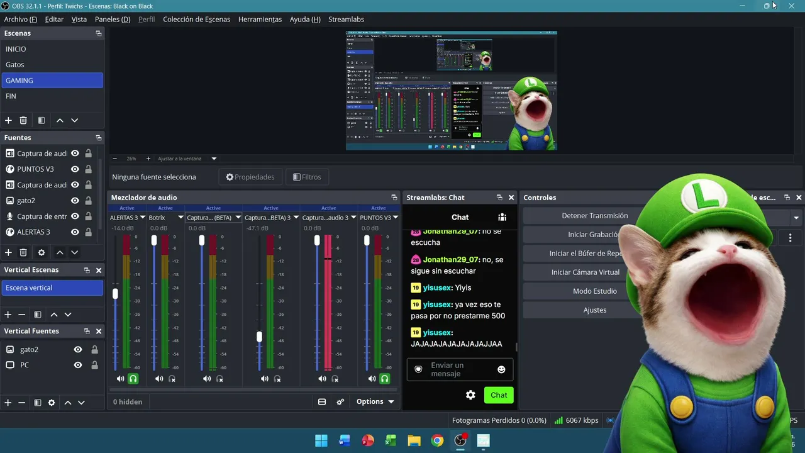Screen dimensions: 805x453
Task: Mute the PUNTOS V3 audio channel
Action: coord(372,379)
